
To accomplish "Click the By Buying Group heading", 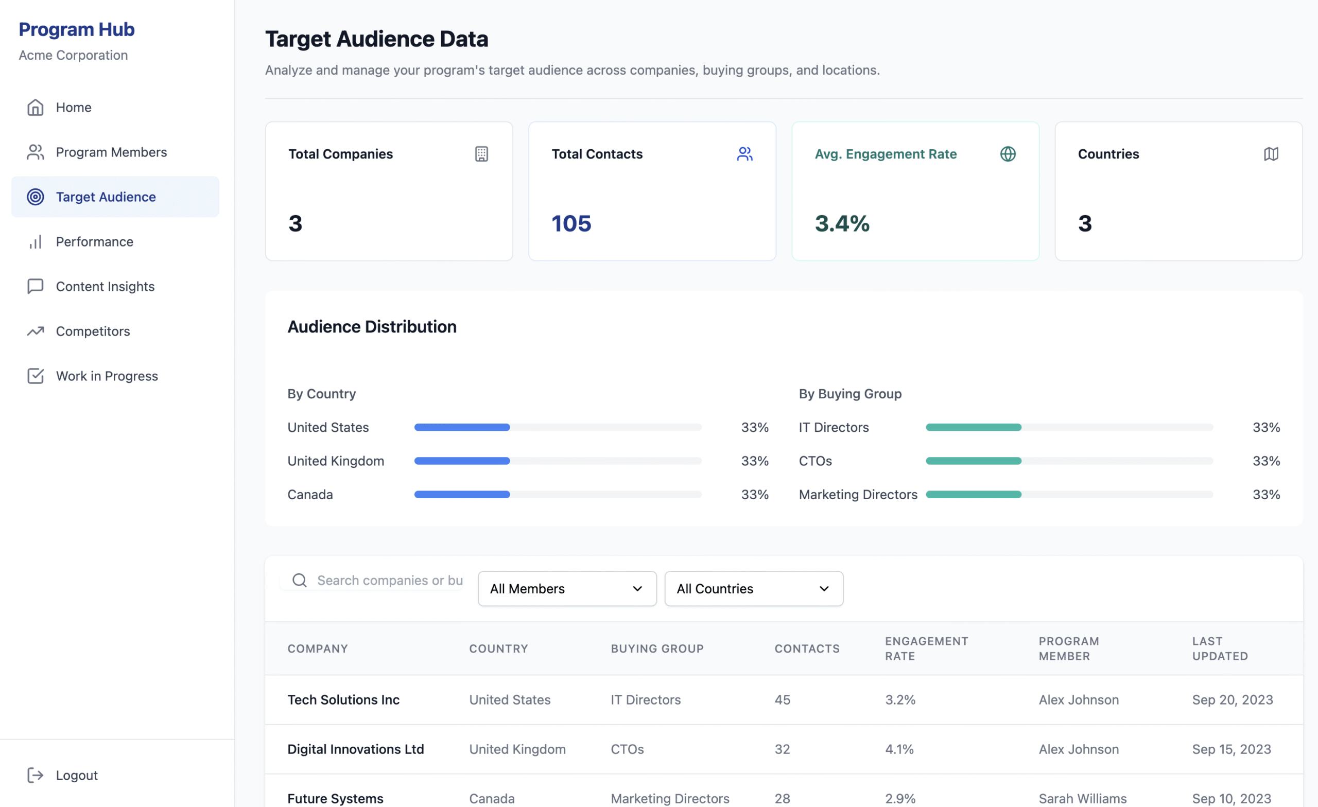I will [x=850, y=394].
